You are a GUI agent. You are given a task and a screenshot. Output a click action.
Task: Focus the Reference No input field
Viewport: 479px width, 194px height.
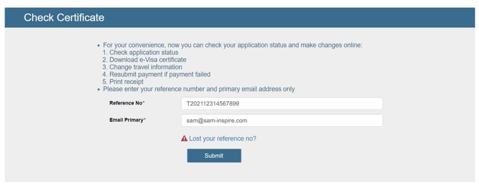point(282,104)
